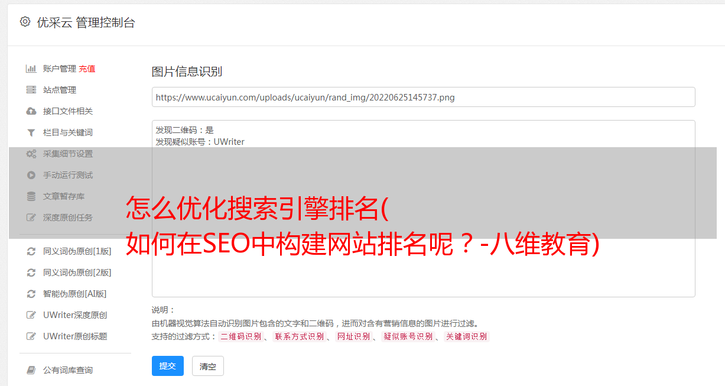
Task: Open 智能伪原创[AI版] menu item
Action: pyautogui.click(x=75, y=294)
